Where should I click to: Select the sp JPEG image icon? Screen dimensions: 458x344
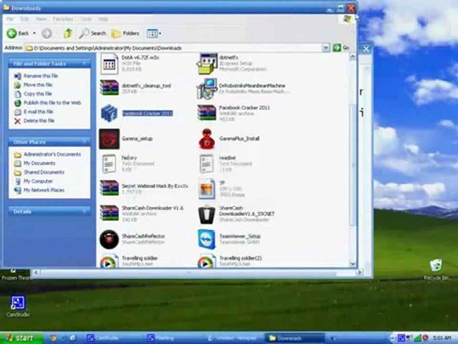point(207,189)
